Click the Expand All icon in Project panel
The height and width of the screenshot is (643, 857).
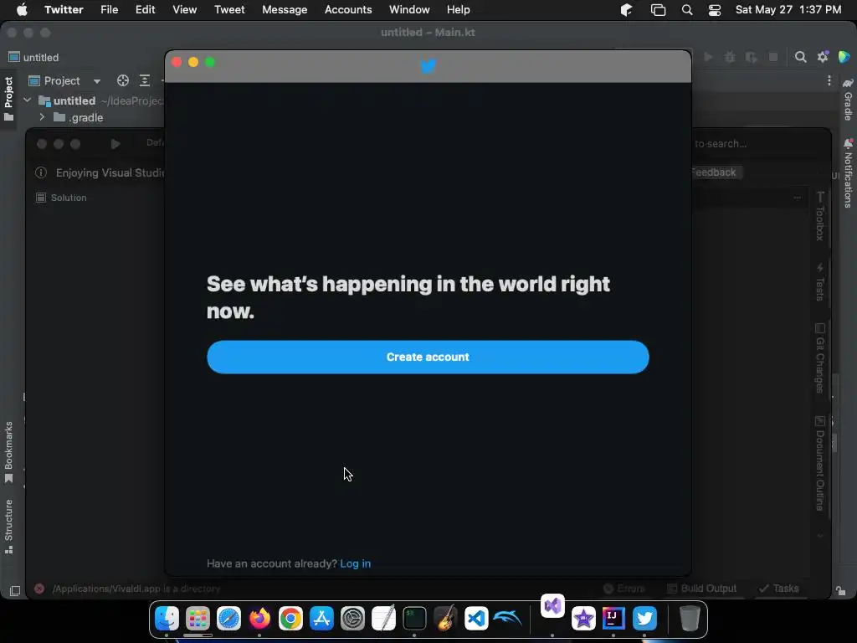pos(144,81)
